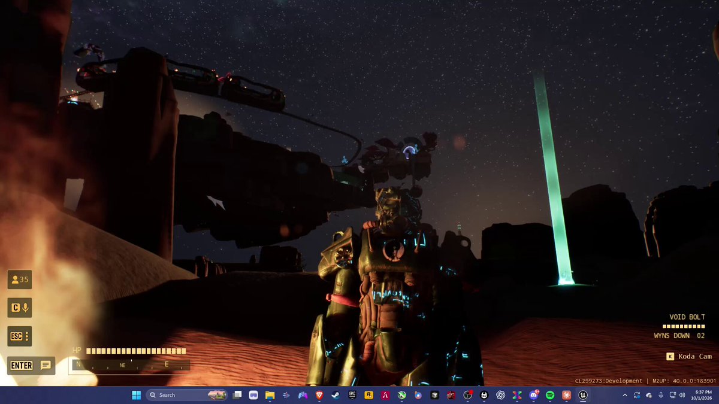Open ChatGPT from the taskbar
The image size is (719, 404).
(x=501, y=395)
